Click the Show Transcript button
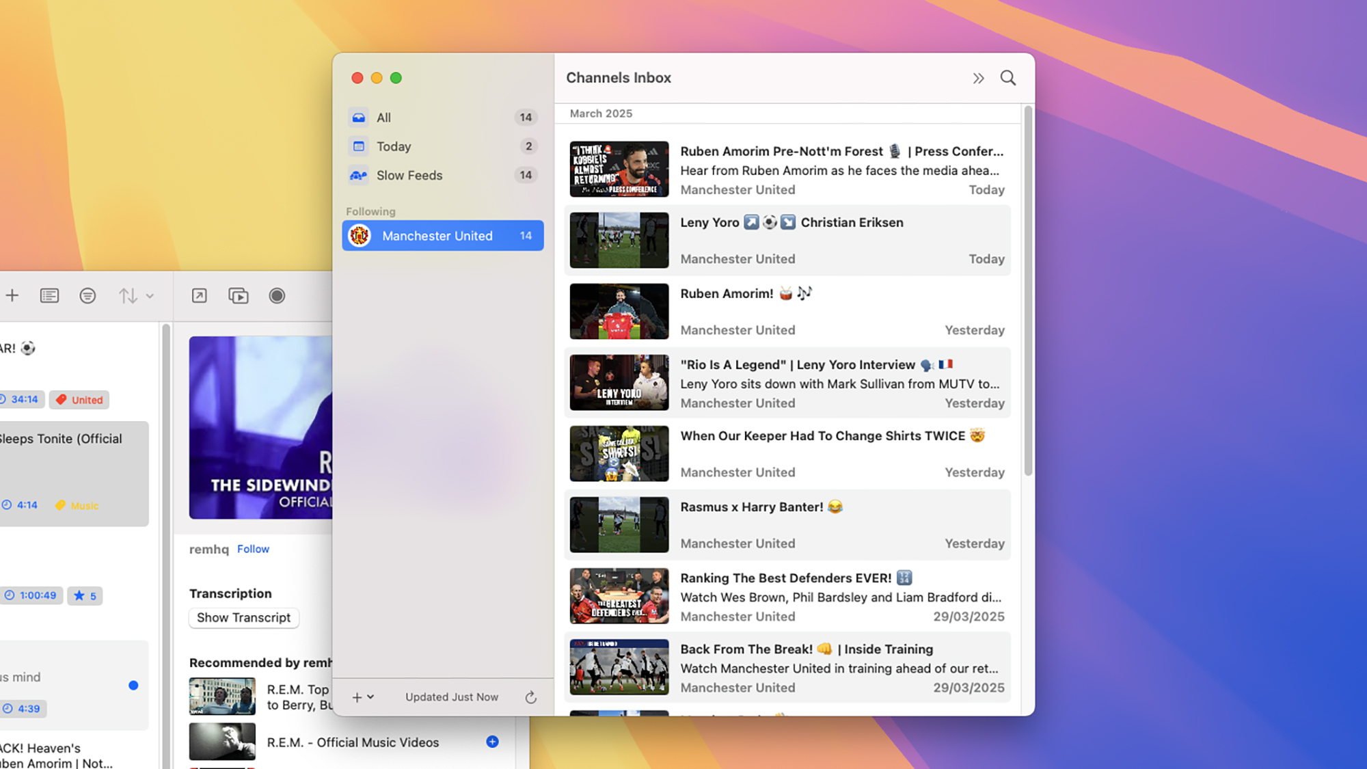 [243, 618]
